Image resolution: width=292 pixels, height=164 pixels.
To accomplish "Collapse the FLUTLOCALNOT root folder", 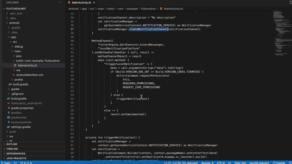I will [16, 9].
